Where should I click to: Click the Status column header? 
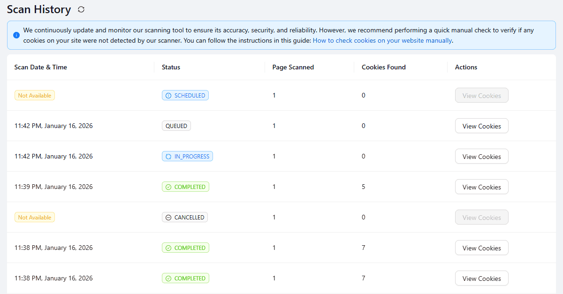(171, 67)
